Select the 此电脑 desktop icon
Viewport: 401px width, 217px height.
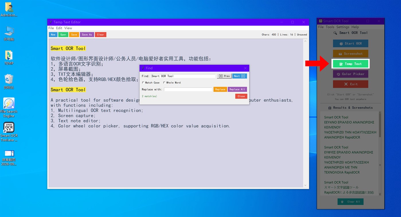pyautogui.click(x=9, y=34)
